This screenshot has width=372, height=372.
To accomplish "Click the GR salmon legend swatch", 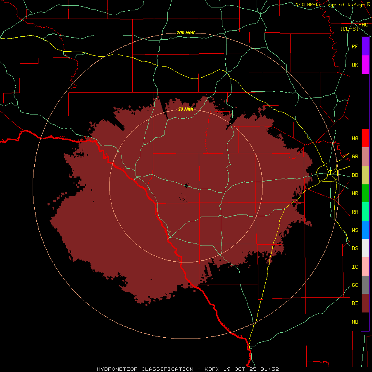I will coord(365,157).
